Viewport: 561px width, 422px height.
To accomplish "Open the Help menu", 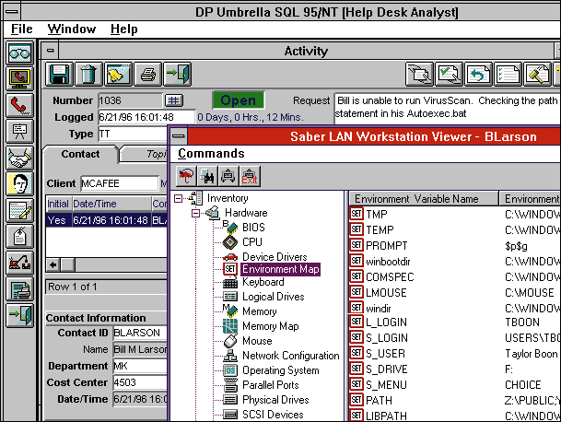I will point(123,29).
